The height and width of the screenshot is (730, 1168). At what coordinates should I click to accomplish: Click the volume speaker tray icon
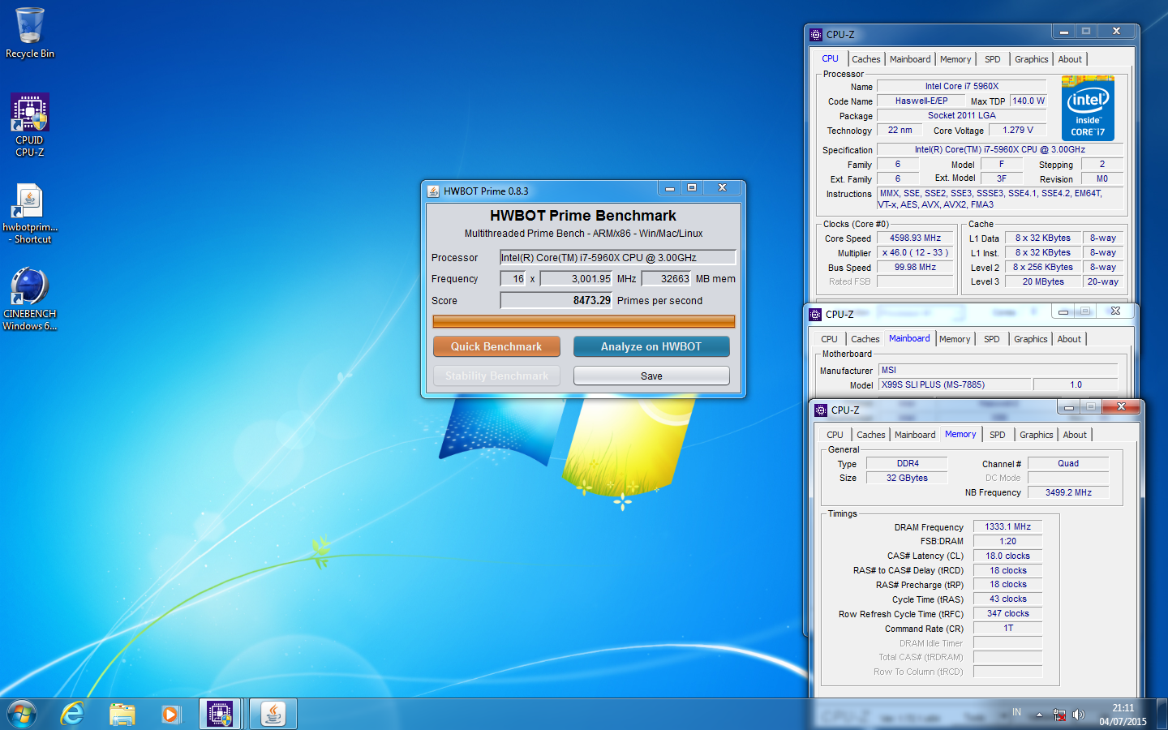point(1078,715)
